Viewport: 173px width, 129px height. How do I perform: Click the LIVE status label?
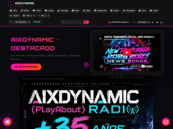134,22
